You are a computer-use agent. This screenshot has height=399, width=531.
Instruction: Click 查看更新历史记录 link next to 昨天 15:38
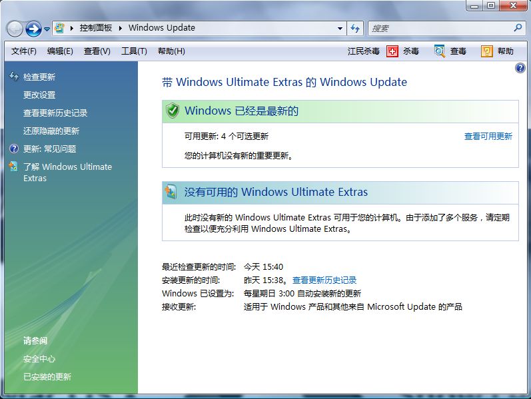pyautogui.click(x=324, y=280)
